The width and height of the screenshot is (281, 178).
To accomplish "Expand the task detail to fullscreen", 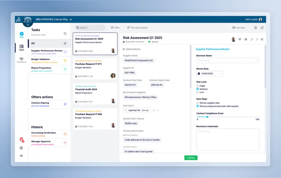I will point(251,39).
